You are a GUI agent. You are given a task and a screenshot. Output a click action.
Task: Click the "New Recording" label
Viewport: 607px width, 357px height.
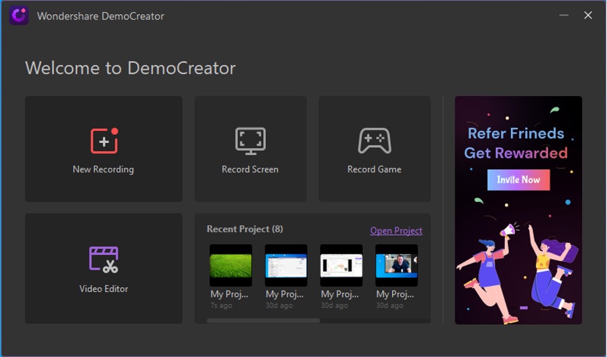pos(103,169)
